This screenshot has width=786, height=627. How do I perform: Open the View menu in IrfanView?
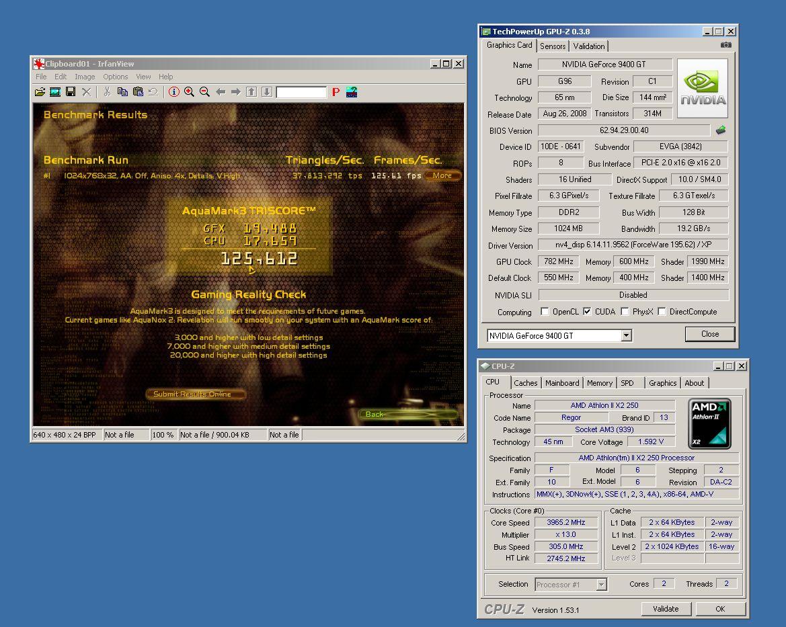(143, 77)
